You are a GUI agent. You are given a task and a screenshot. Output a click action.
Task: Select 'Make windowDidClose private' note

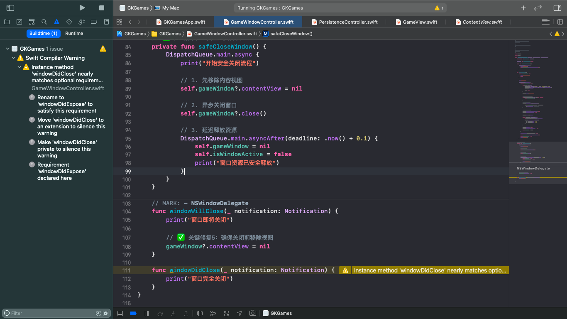(x=67, y=149)
